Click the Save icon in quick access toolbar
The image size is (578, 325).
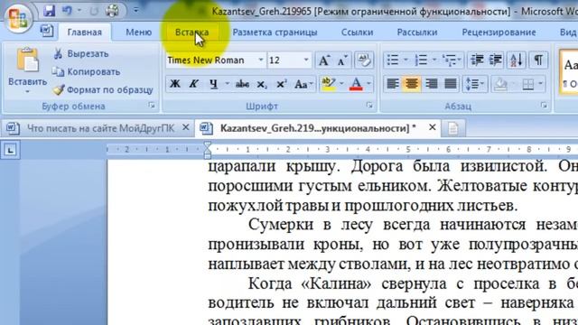(49, 11)
